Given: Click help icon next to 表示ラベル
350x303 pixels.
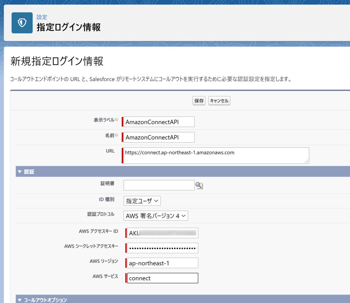Looking at the screenshot, I should pos(116,120).
